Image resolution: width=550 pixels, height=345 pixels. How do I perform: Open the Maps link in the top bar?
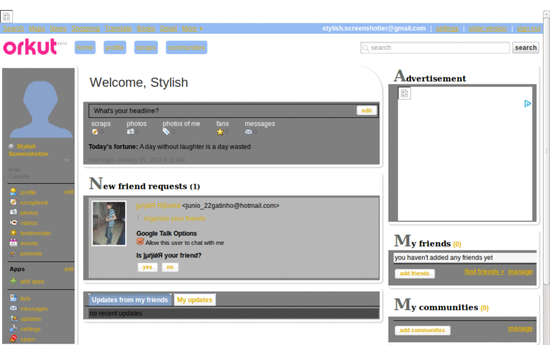coord(37,28)
